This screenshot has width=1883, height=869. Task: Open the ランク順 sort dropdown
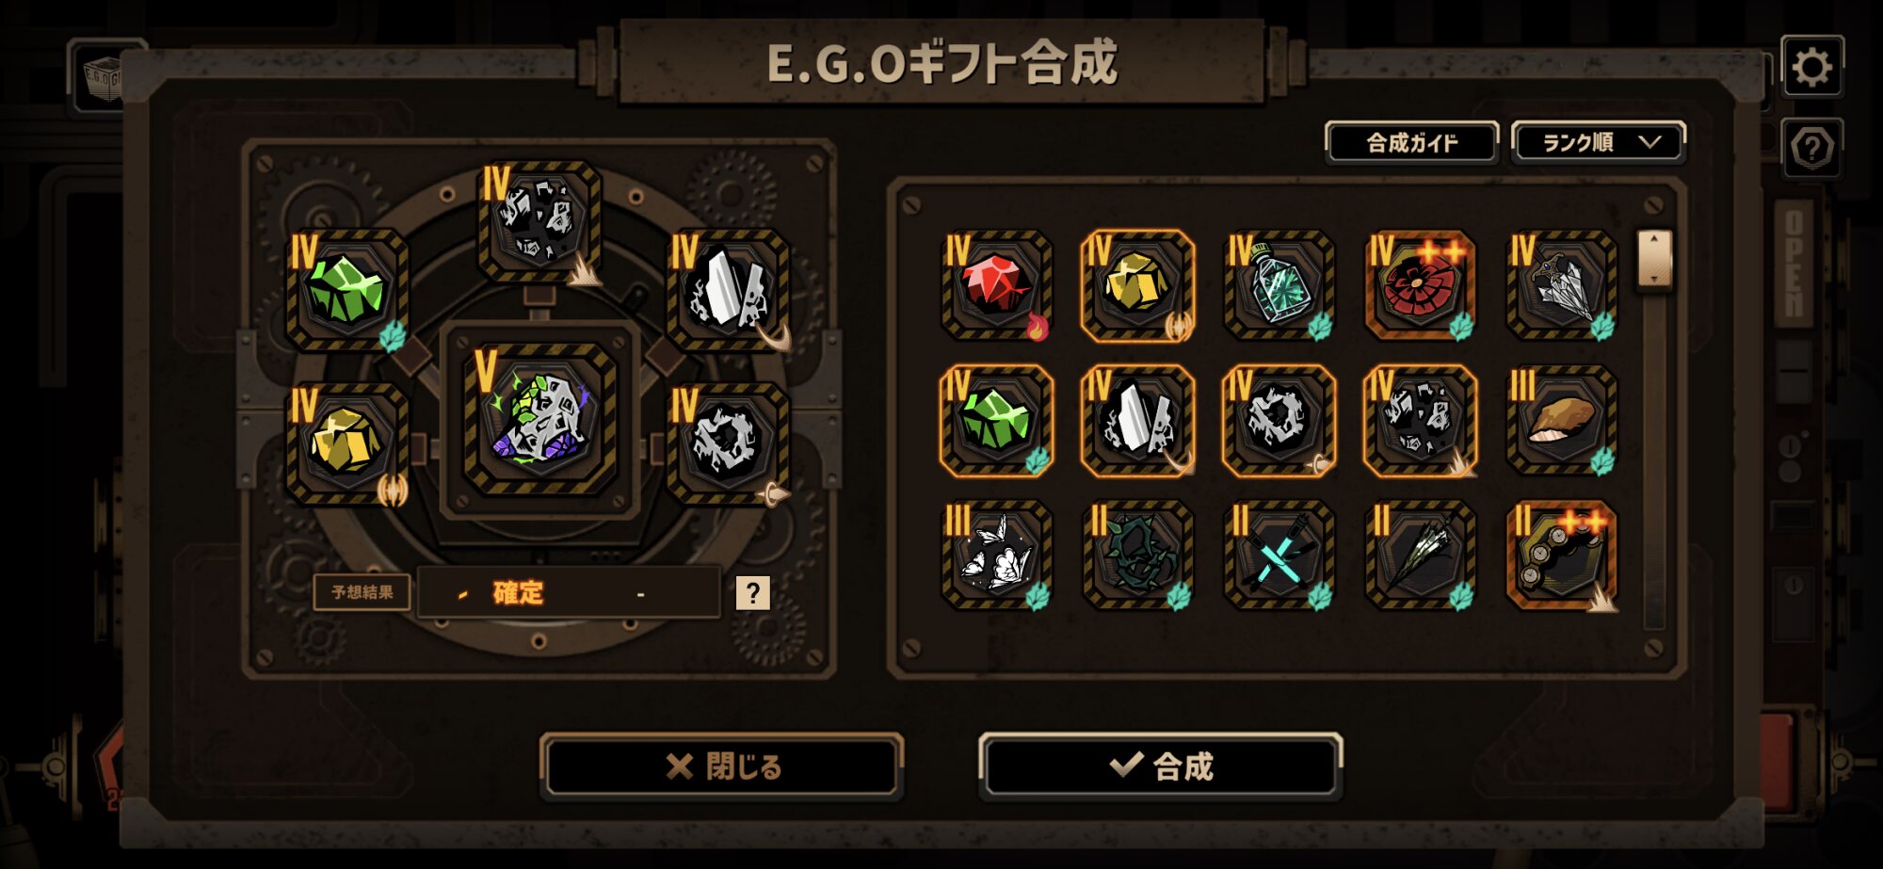[1598, 142]
